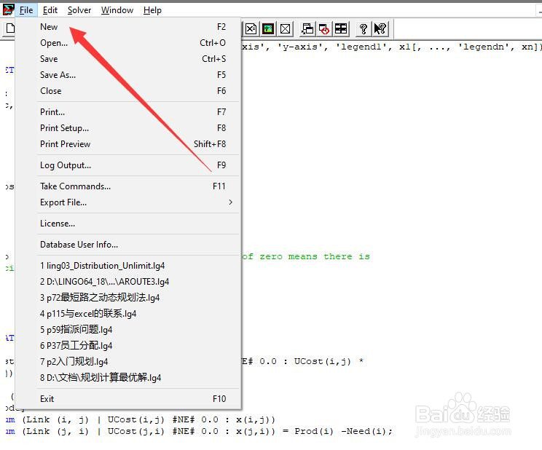Click the 'of zero means there is' comment text
This screenshot has height=450, width=542.
pyautogui.click(x=305, y=256)
